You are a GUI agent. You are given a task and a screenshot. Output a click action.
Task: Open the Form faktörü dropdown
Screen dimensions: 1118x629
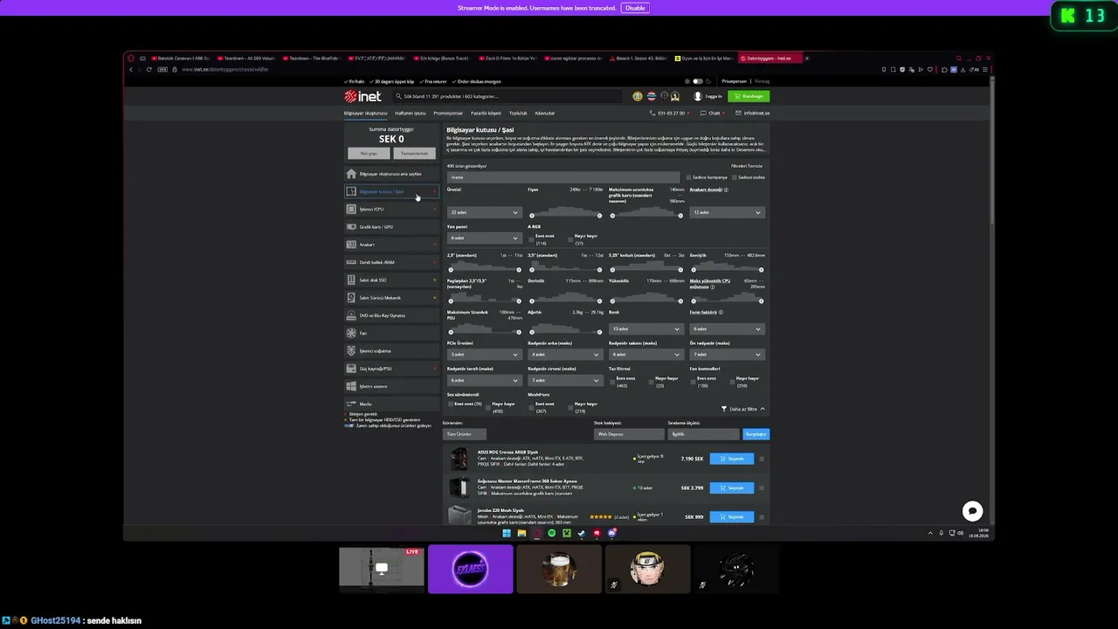pos(727,329)
